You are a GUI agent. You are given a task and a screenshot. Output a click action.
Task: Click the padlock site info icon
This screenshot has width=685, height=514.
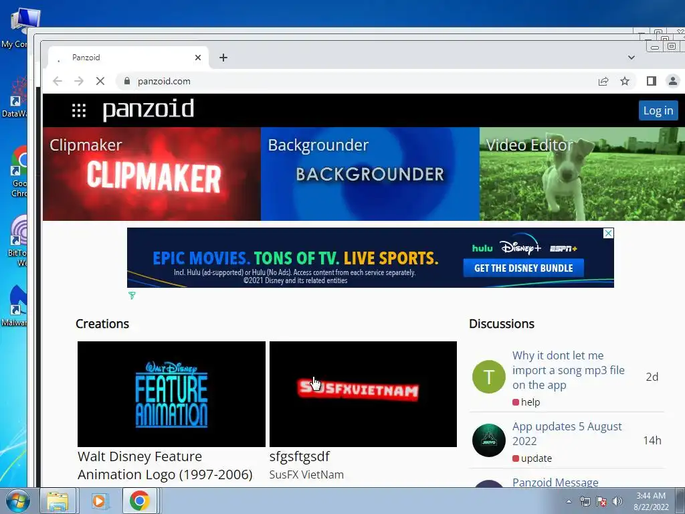pyautogui.click(x=127, y=81)
